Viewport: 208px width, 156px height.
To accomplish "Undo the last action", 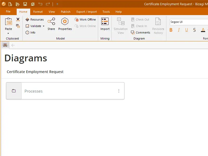I will pyautogui.click(x=40, y=4).
